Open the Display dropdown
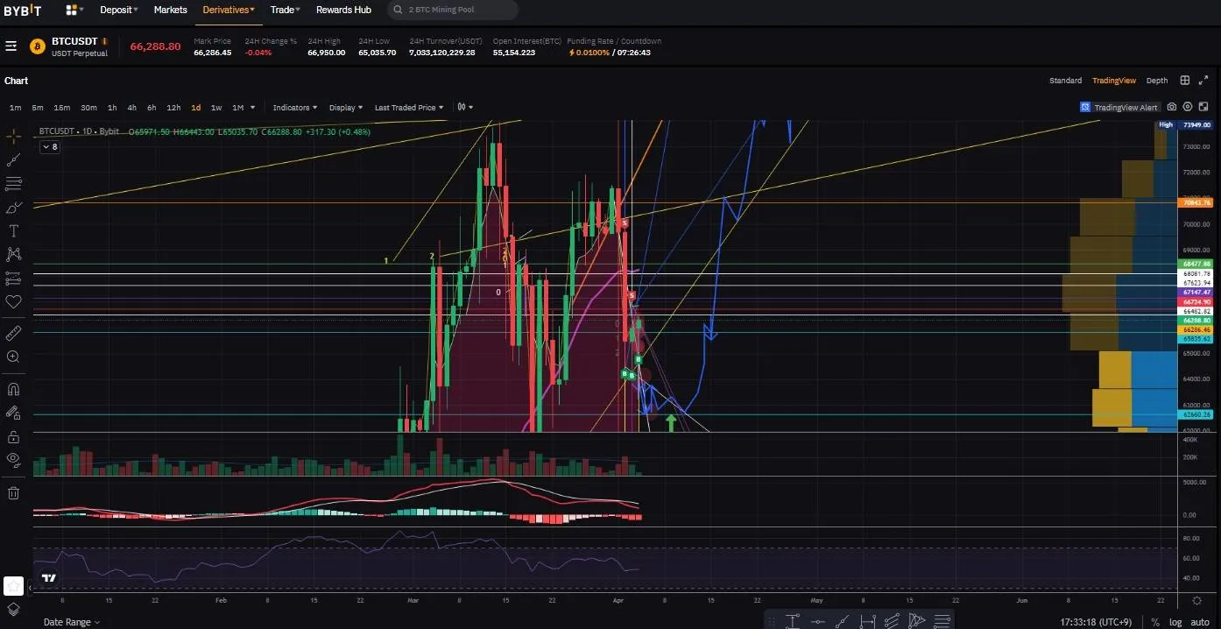The image size is (1221, 629). (x=346, y=108)
